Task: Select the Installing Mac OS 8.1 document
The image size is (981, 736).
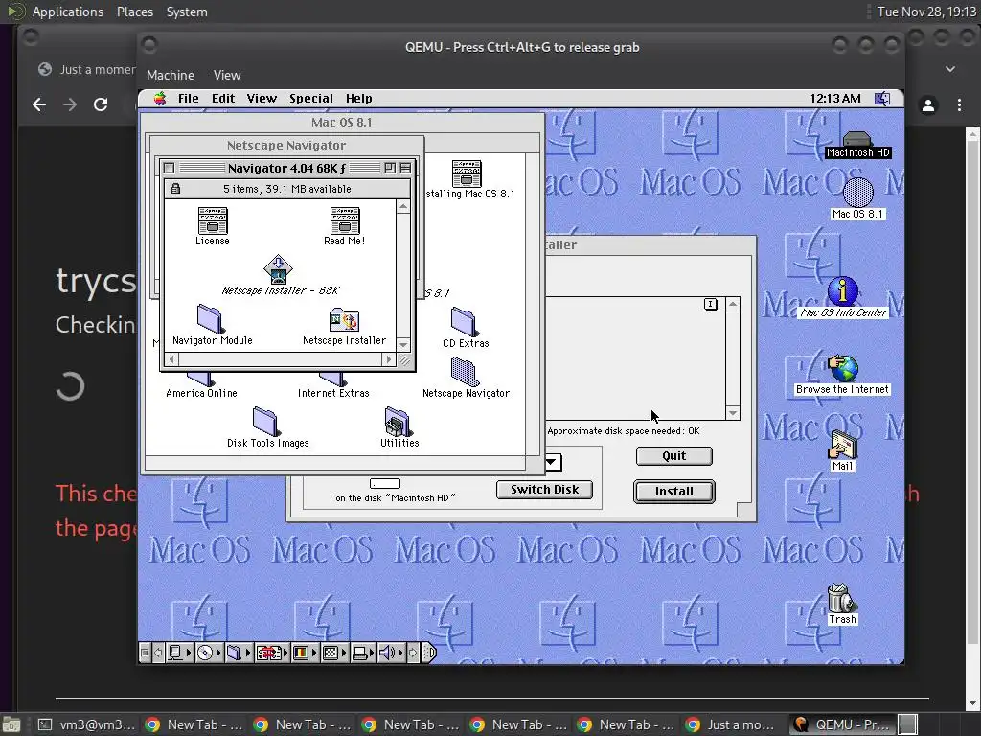Action: [467, 173]
